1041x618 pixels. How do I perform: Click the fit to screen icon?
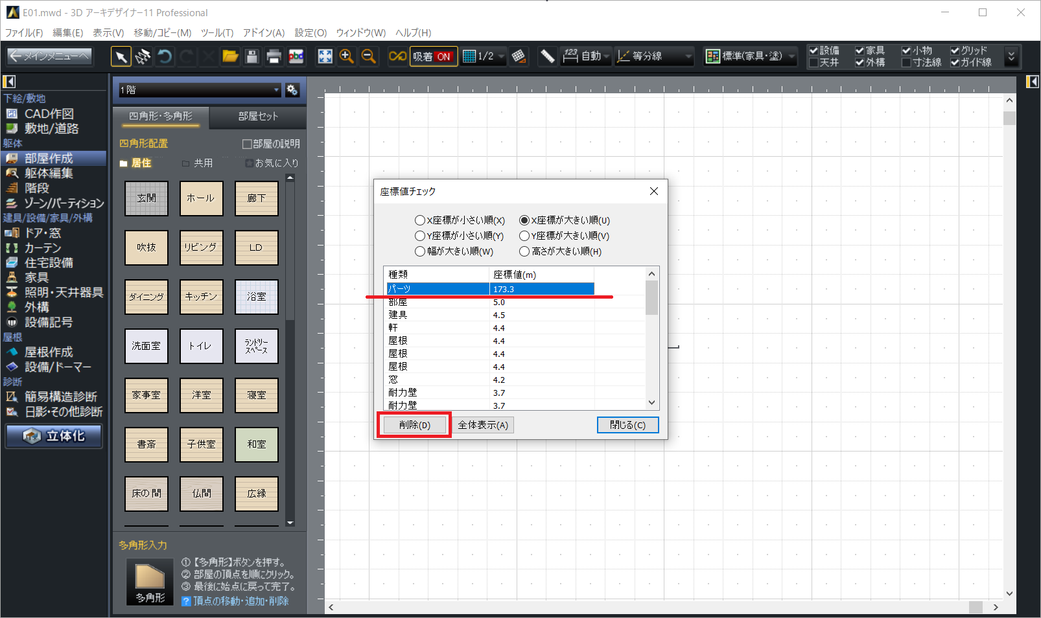[x=325, y=57]
